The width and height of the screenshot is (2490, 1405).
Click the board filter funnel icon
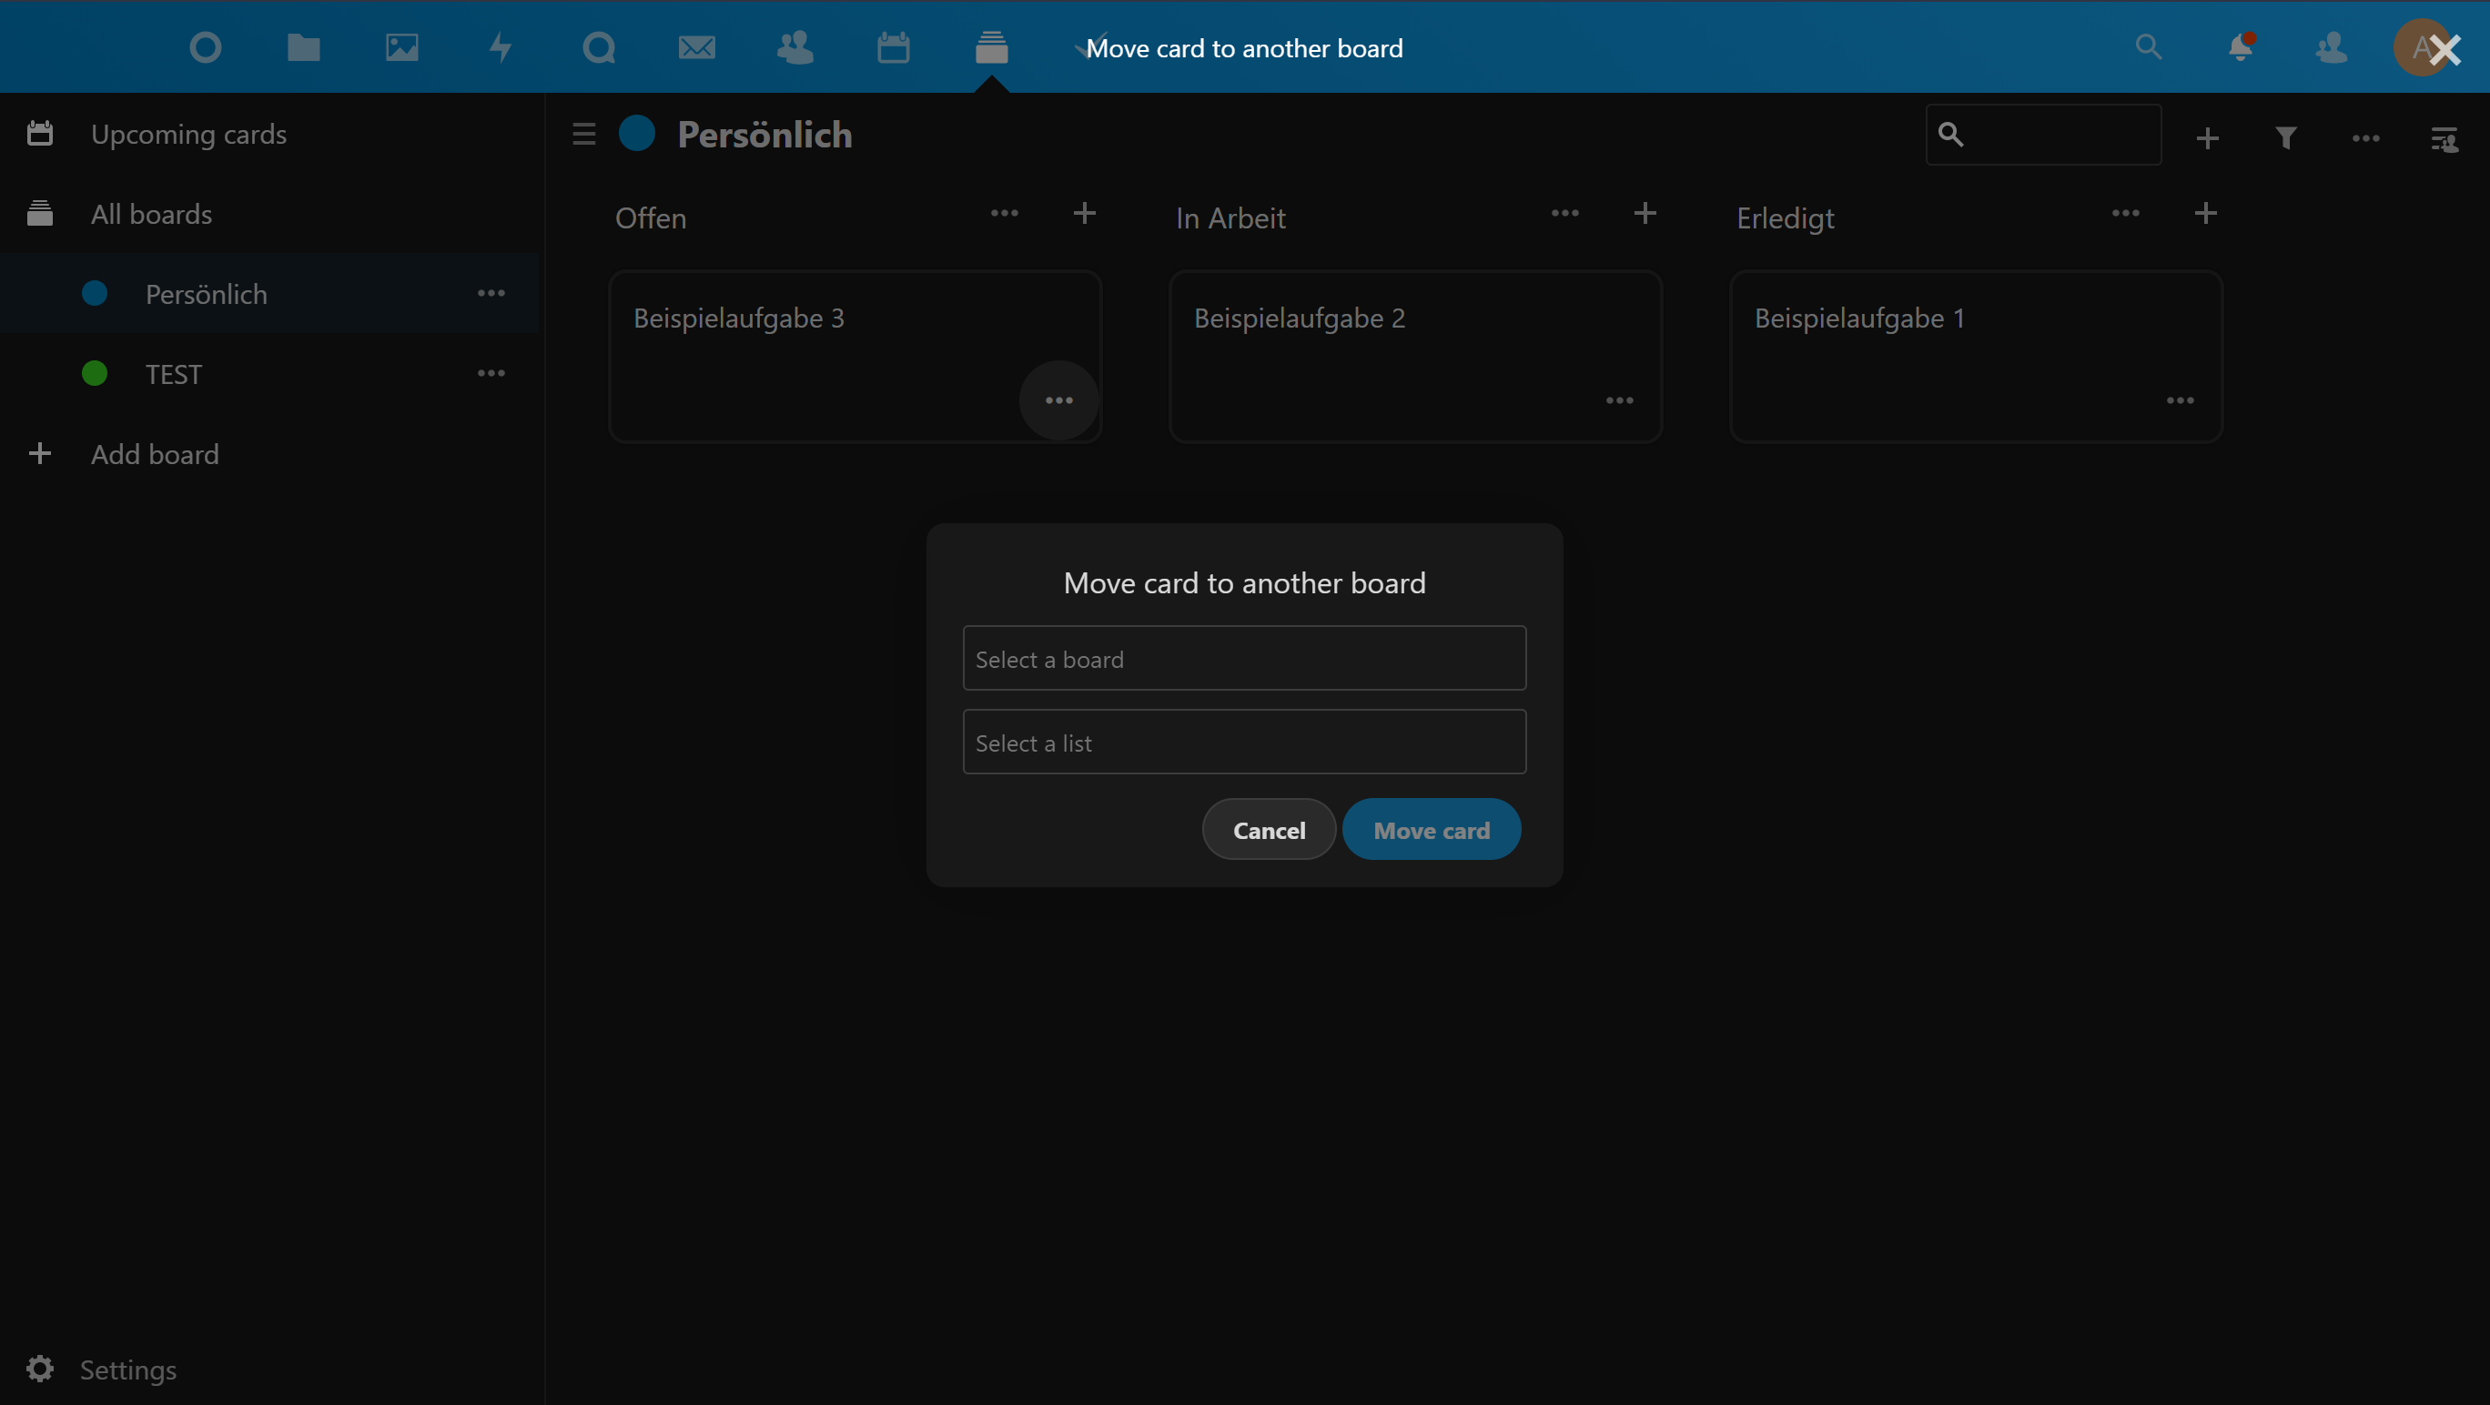click(2286, 138)
